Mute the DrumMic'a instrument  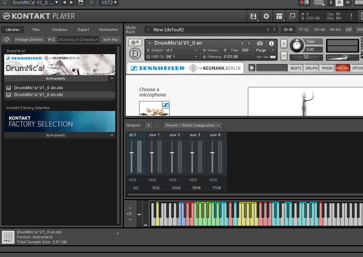click(x=284, y=56)
